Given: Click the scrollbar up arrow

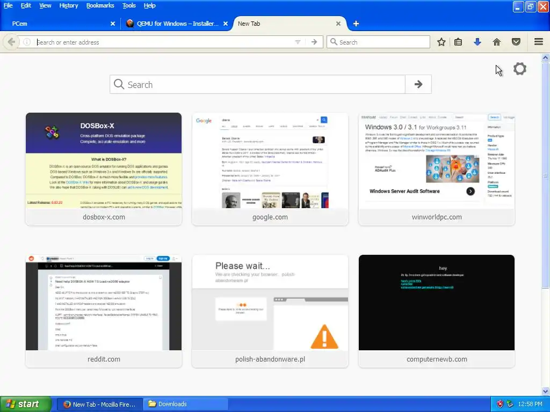Looking at the screenshot, I should [546, 57].
